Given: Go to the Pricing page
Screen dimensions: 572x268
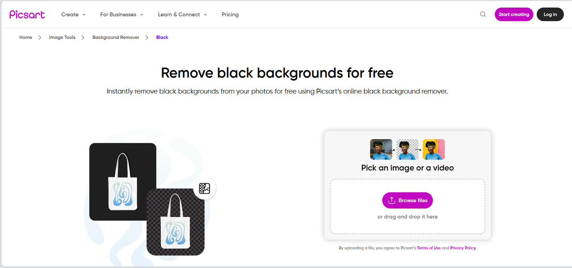Looking at the screenshot, I should (230, 14).
